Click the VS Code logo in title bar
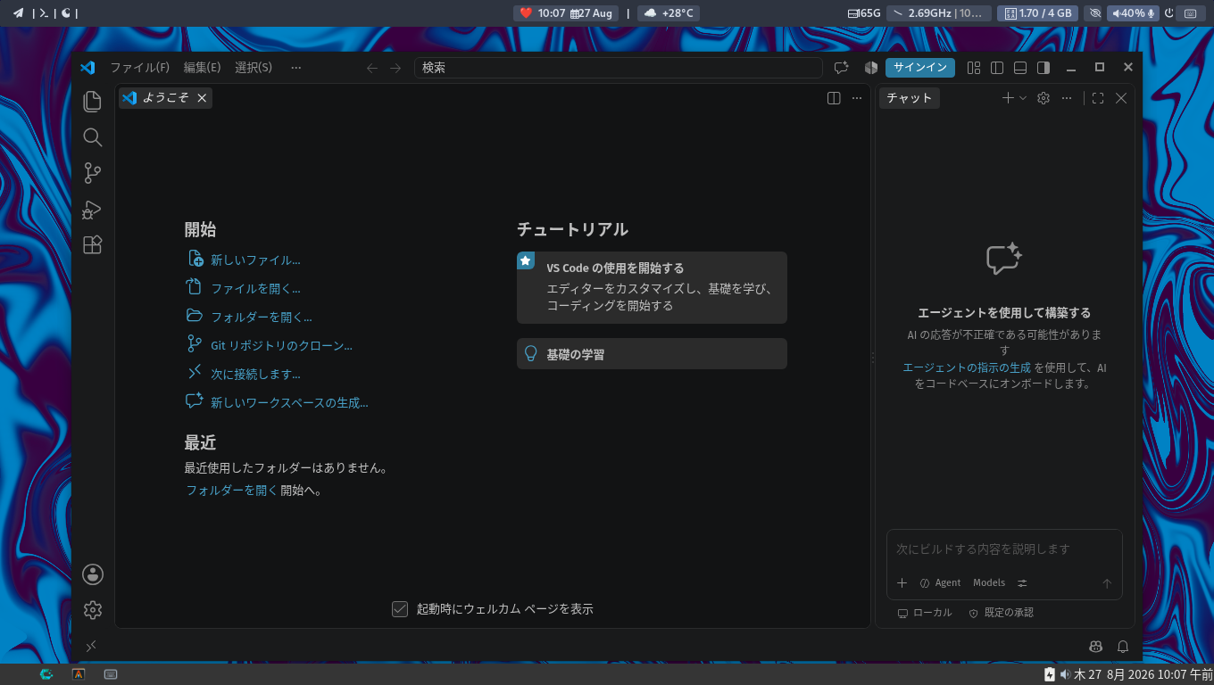The image size is (1214, 685). point(87,68)
